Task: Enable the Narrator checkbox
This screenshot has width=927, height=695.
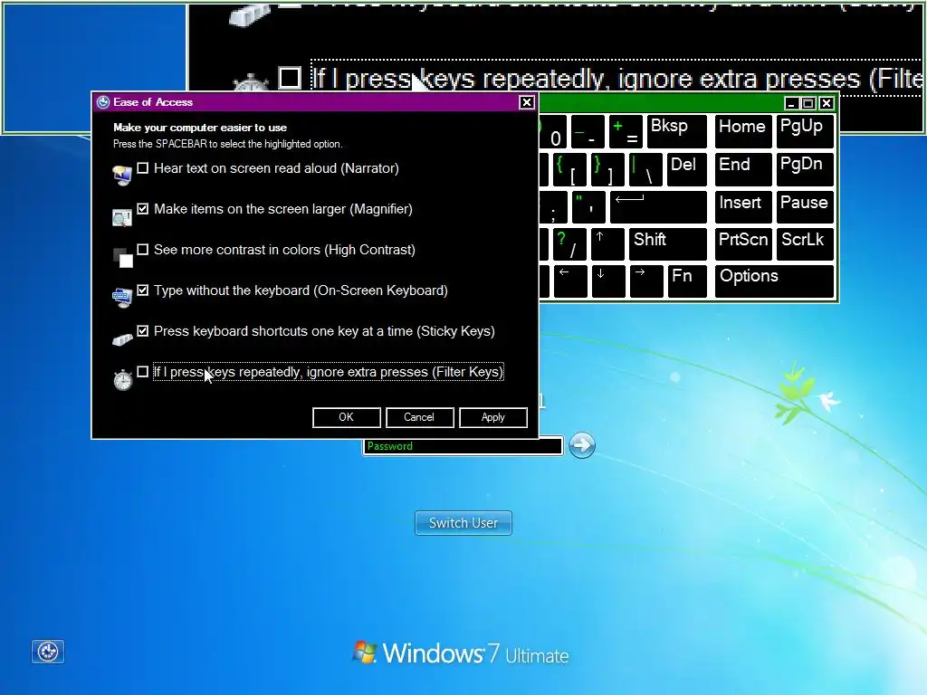Action: click(142, 168)
